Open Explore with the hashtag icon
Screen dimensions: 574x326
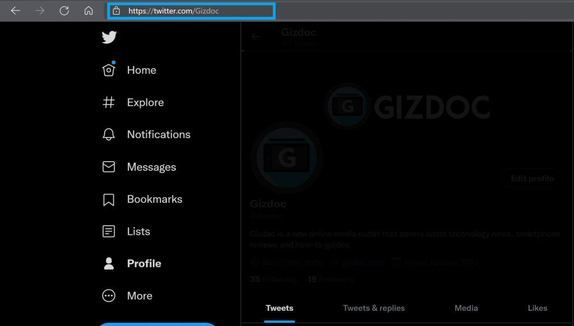(133, 102)
